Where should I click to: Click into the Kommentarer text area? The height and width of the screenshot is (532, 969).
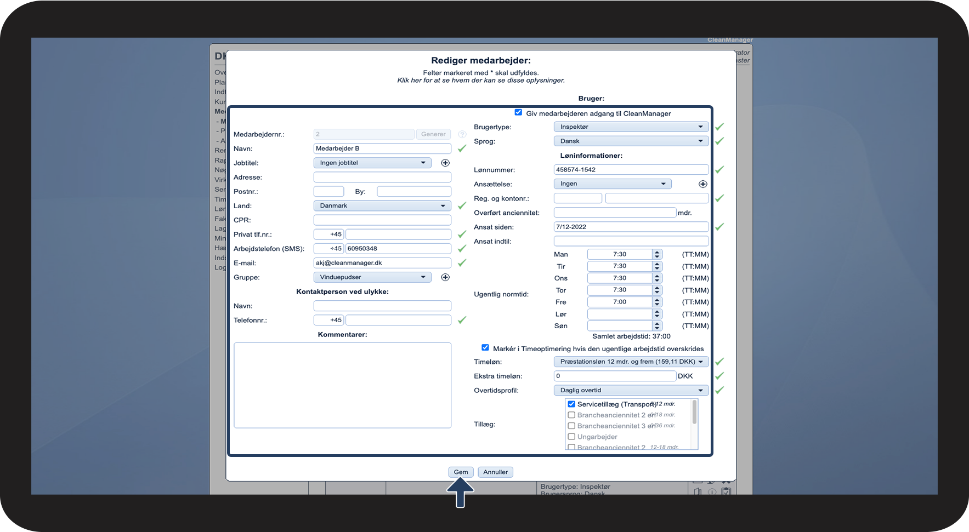[x=342, y=385]
